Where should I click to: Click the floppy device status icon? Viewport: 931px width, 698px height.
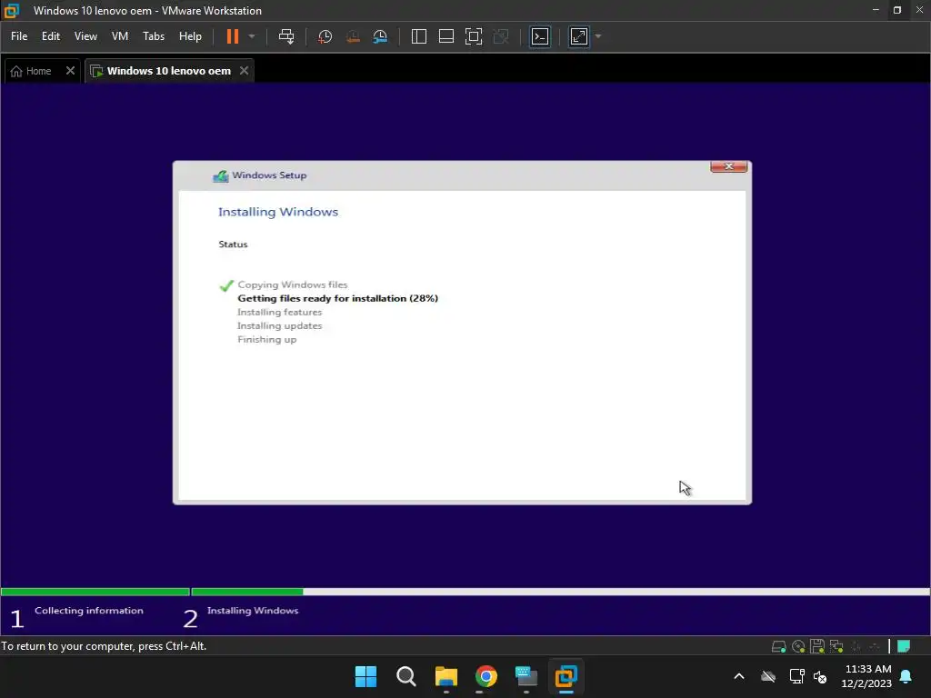(817, 646)
